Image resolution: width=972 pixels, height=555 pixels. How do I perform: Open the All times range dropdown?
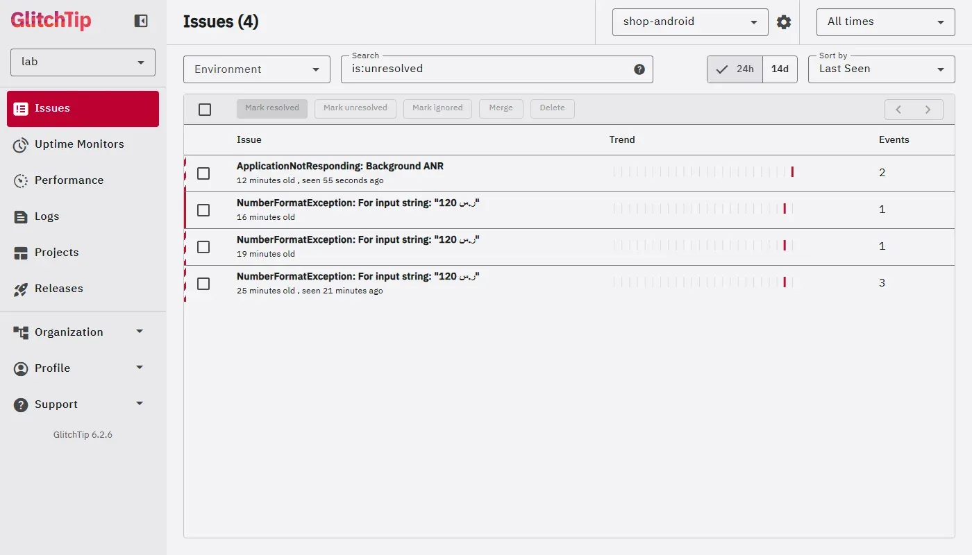click(x=886, y=22)
